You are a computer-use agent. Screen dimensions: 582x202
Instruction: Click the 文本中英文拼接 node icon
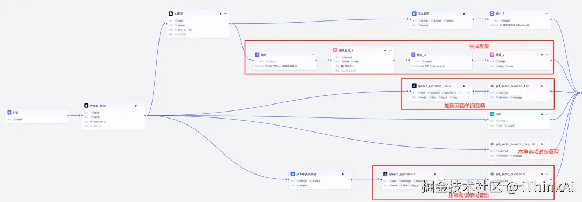pos(293,173)
